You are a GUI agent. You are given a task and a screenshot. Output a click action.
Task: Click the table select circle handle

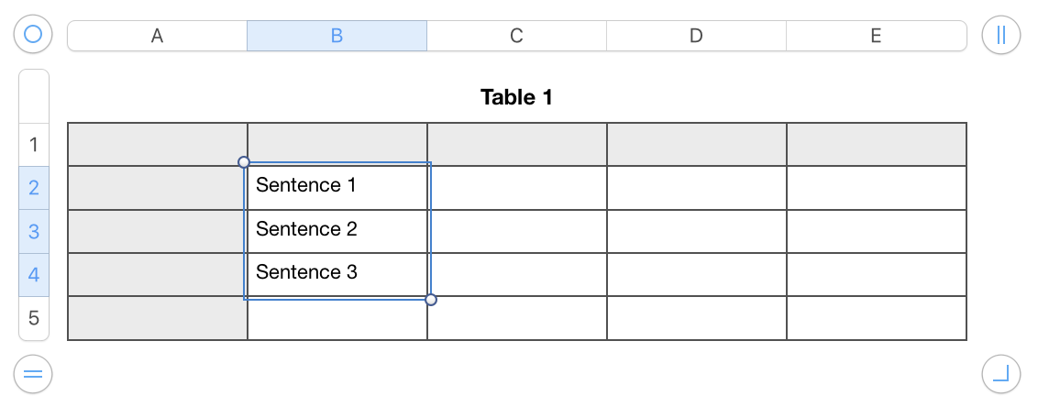pyautogui.click(x=33, y=36)
